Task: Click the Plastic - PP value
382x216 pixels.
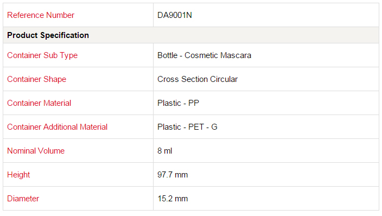Action: (178, 103)
